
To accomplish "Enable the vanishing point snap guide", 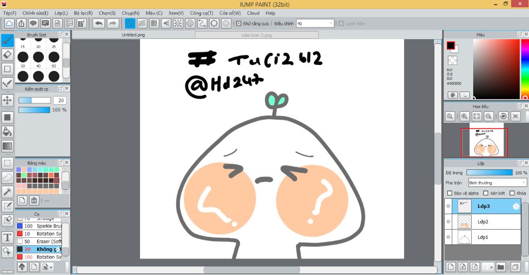I will 166,23.
